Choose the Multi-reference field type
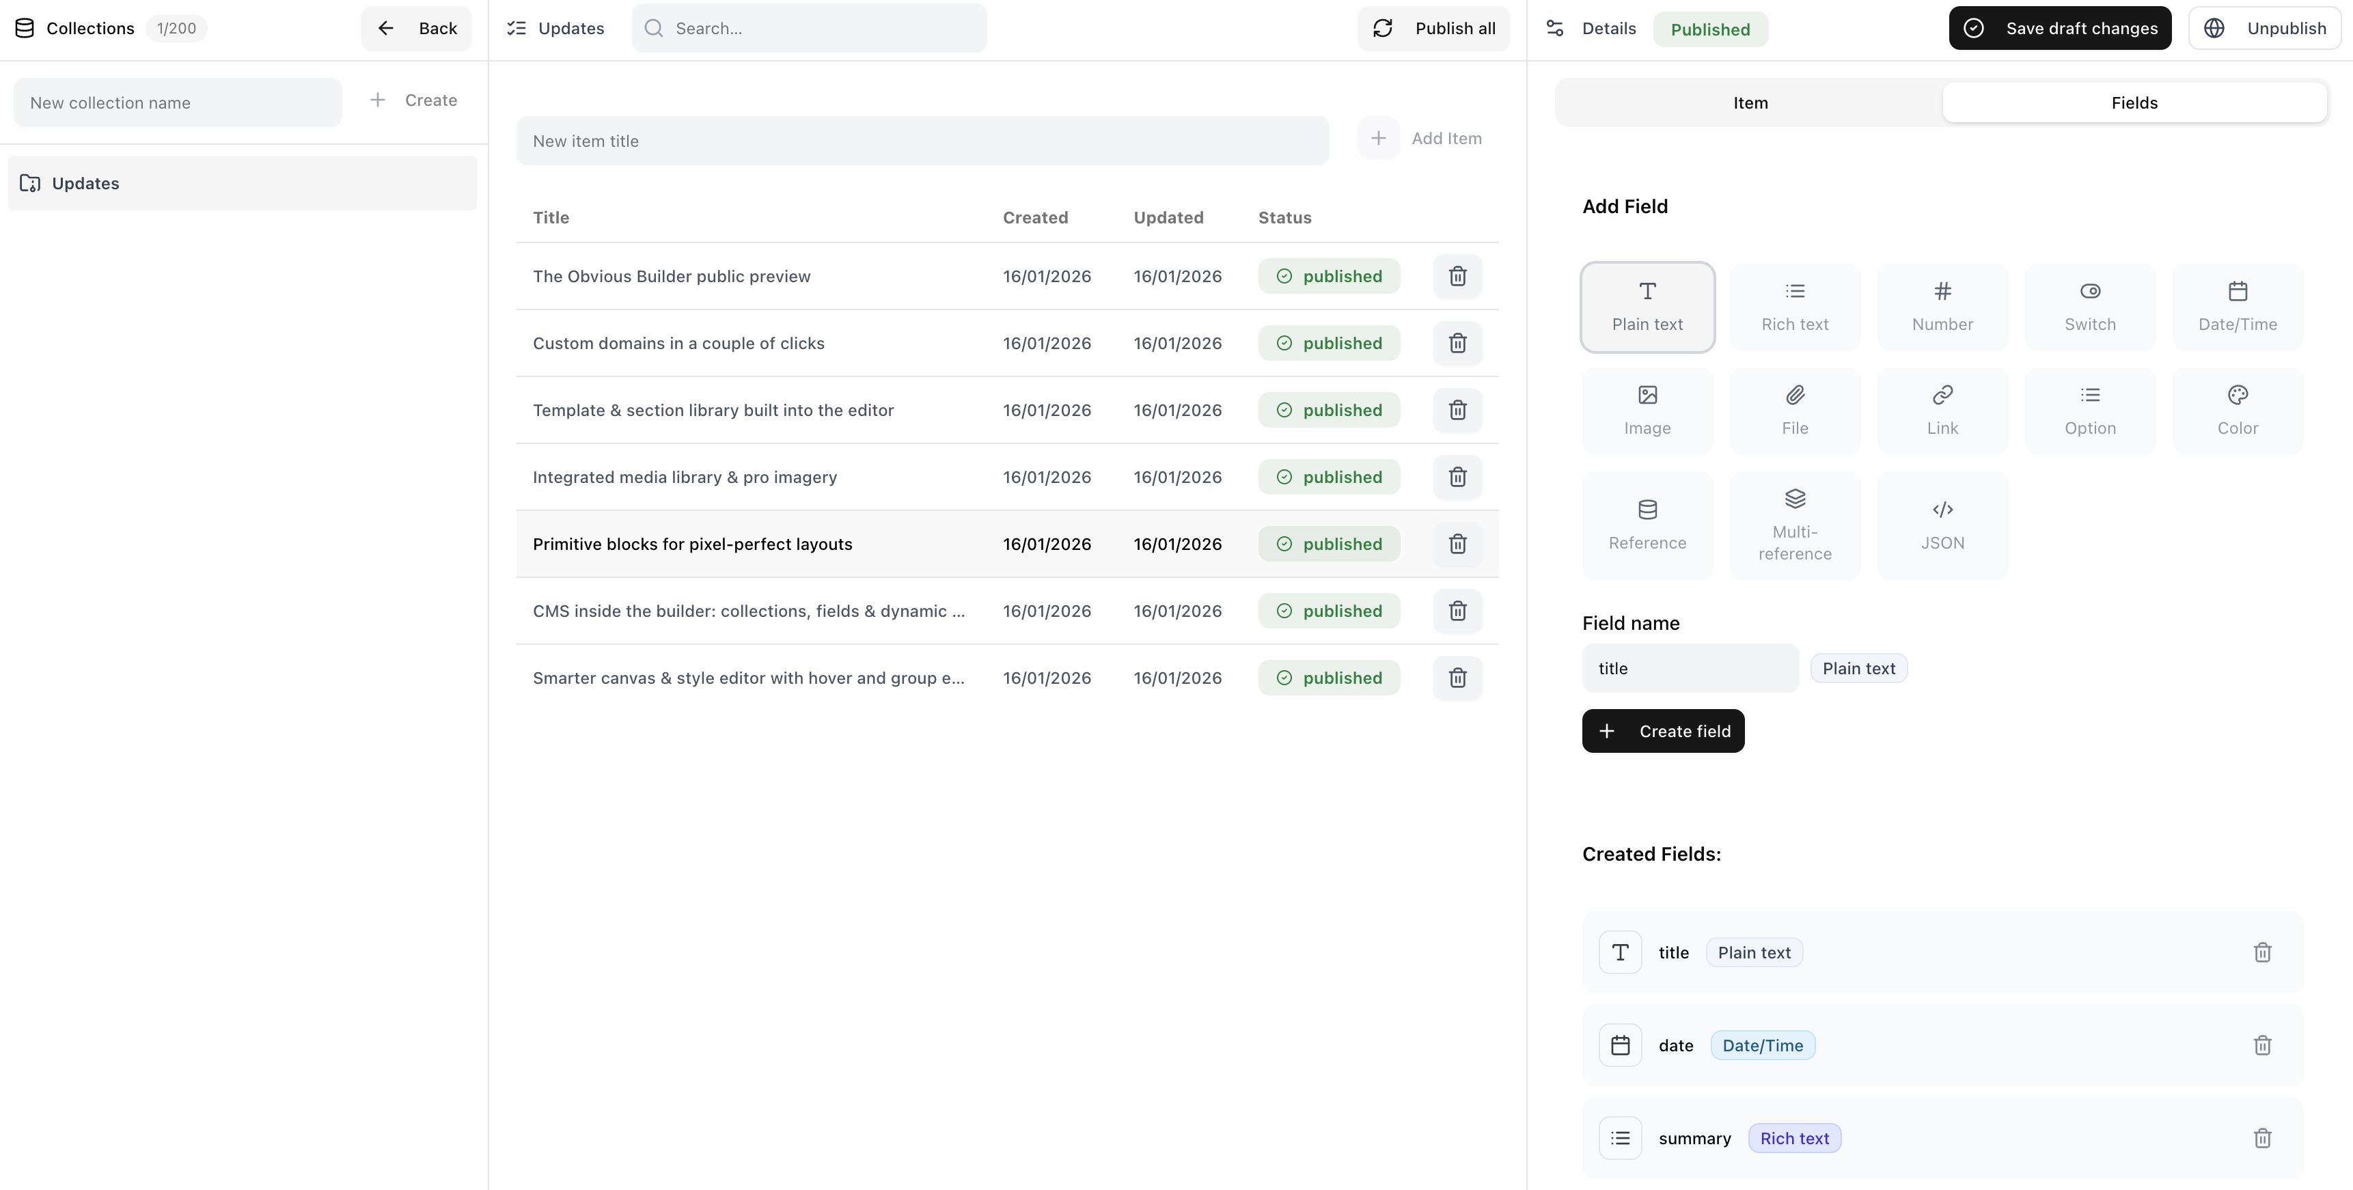The height and width of the screenshot is (1190, 2353). (1794, 525)
